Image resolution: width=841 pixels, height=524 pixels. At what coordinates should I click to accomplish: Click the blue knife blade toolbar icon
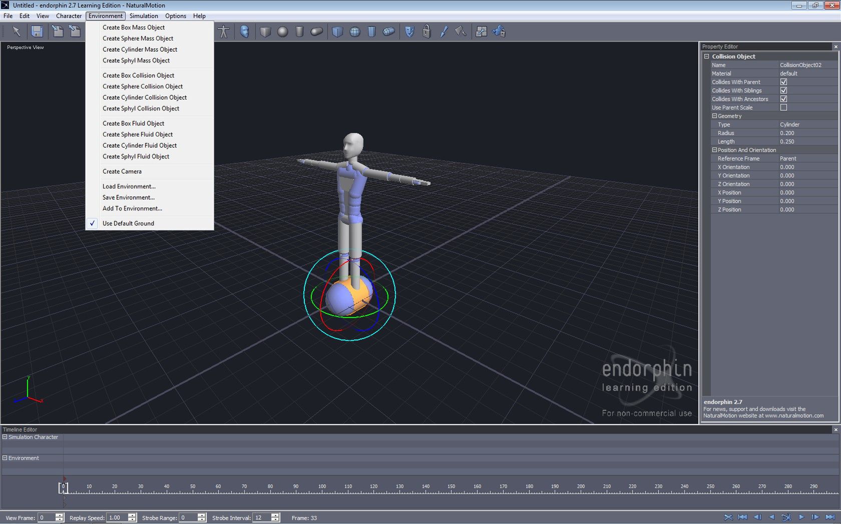tap(444, 31)
